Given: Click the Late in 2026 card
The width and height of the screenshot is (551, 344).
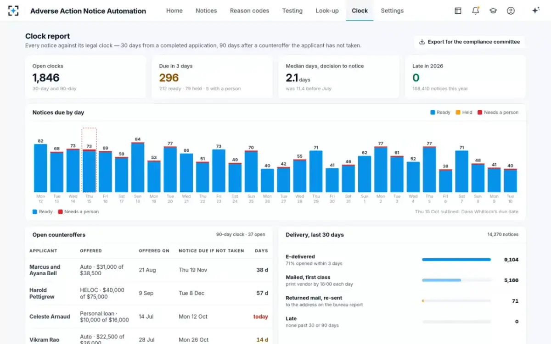Looking at the screenshot, I should (465, 77).
